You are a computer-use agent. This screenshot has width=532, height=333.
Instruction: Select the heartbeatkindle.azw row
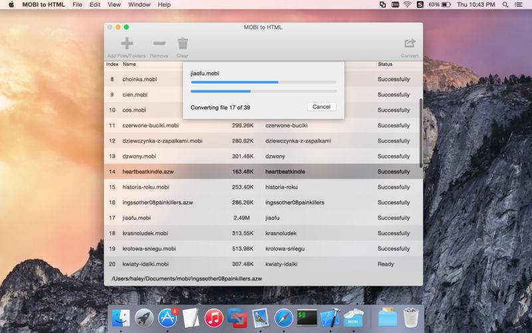263,172
